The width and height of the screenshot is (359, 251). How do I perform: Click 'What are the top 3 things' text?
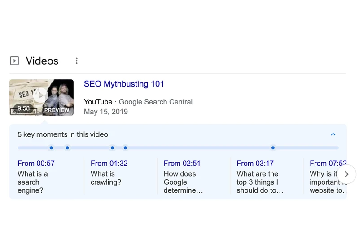point(260,182)
